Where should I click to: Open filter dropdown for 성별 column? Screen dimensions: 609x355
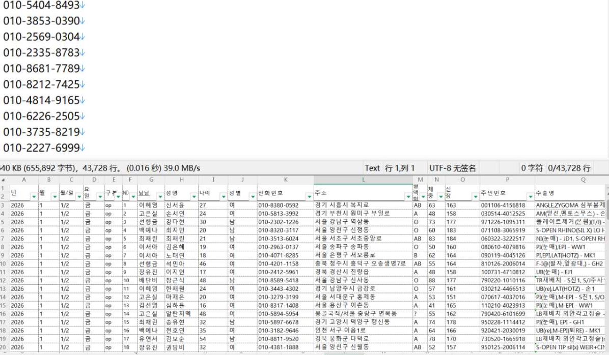pyautogui.click(x=253, y=197)
